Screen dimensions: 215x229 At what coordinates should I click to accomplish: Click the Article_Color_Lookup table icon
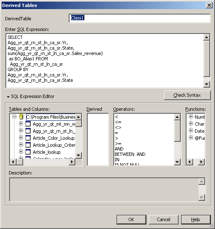click(28, 138)
